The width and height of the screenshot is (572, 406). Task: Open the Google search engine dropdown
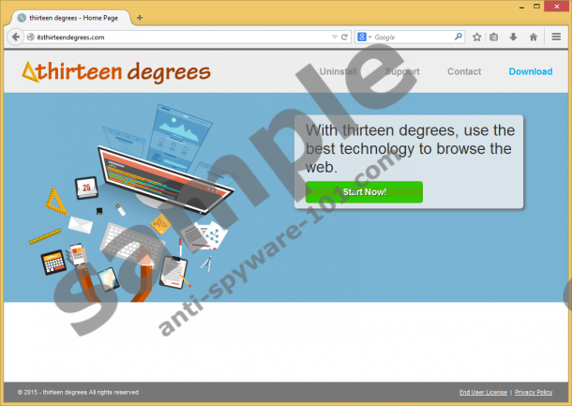coord(363,38)
